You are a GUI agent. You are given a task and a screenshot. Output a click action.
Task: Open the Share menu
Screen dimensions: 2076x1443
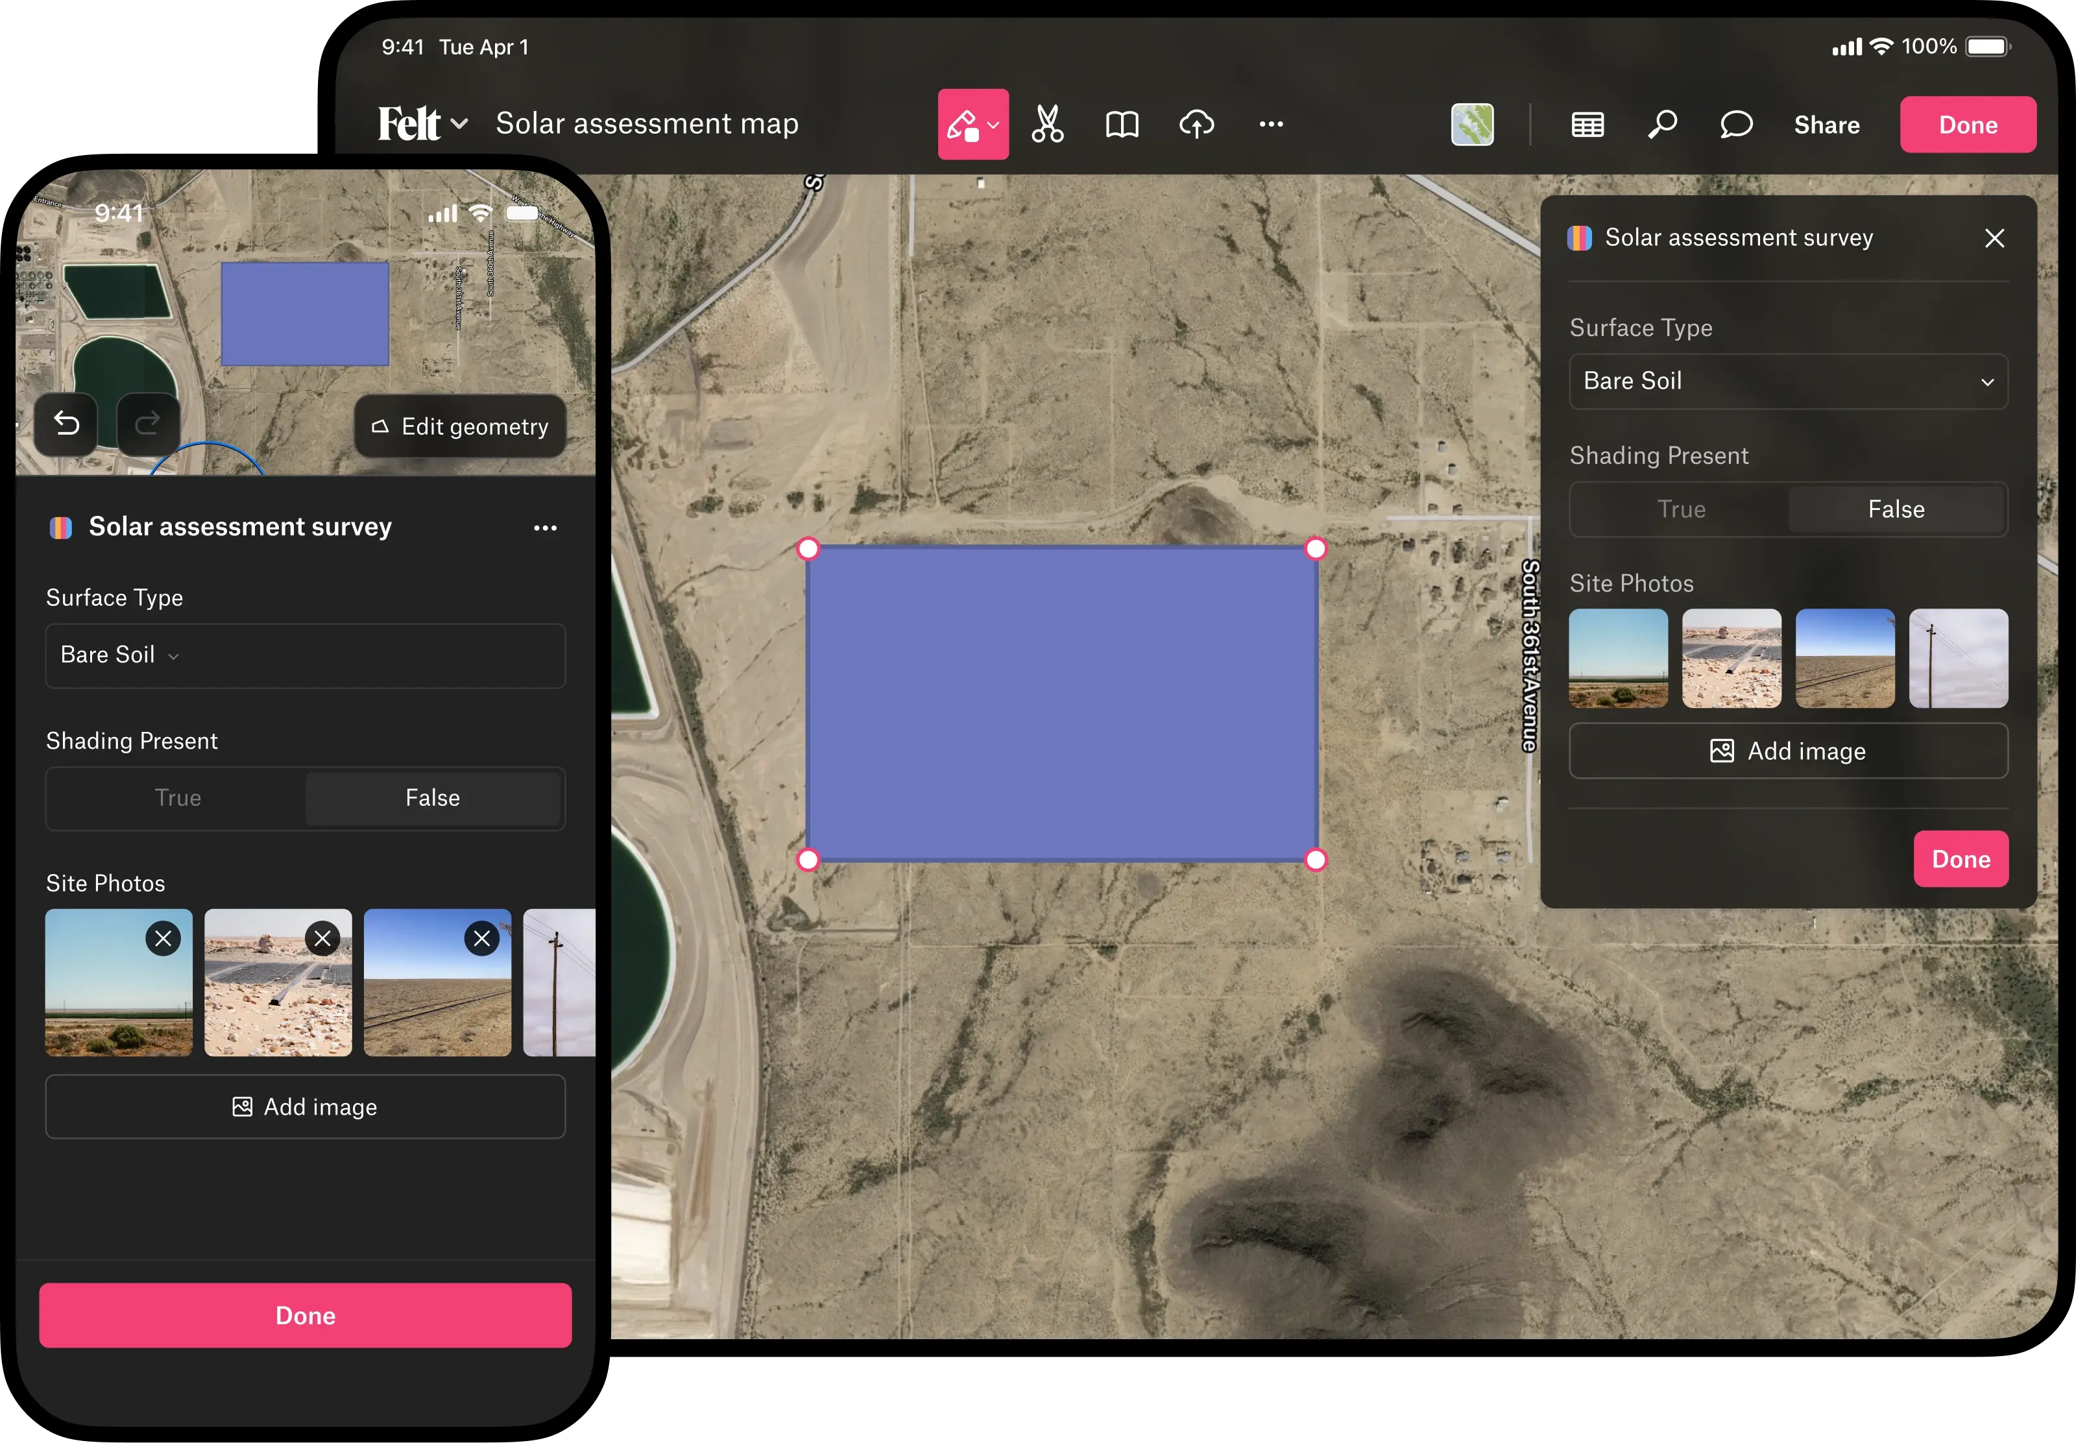tap(1826, 125)
